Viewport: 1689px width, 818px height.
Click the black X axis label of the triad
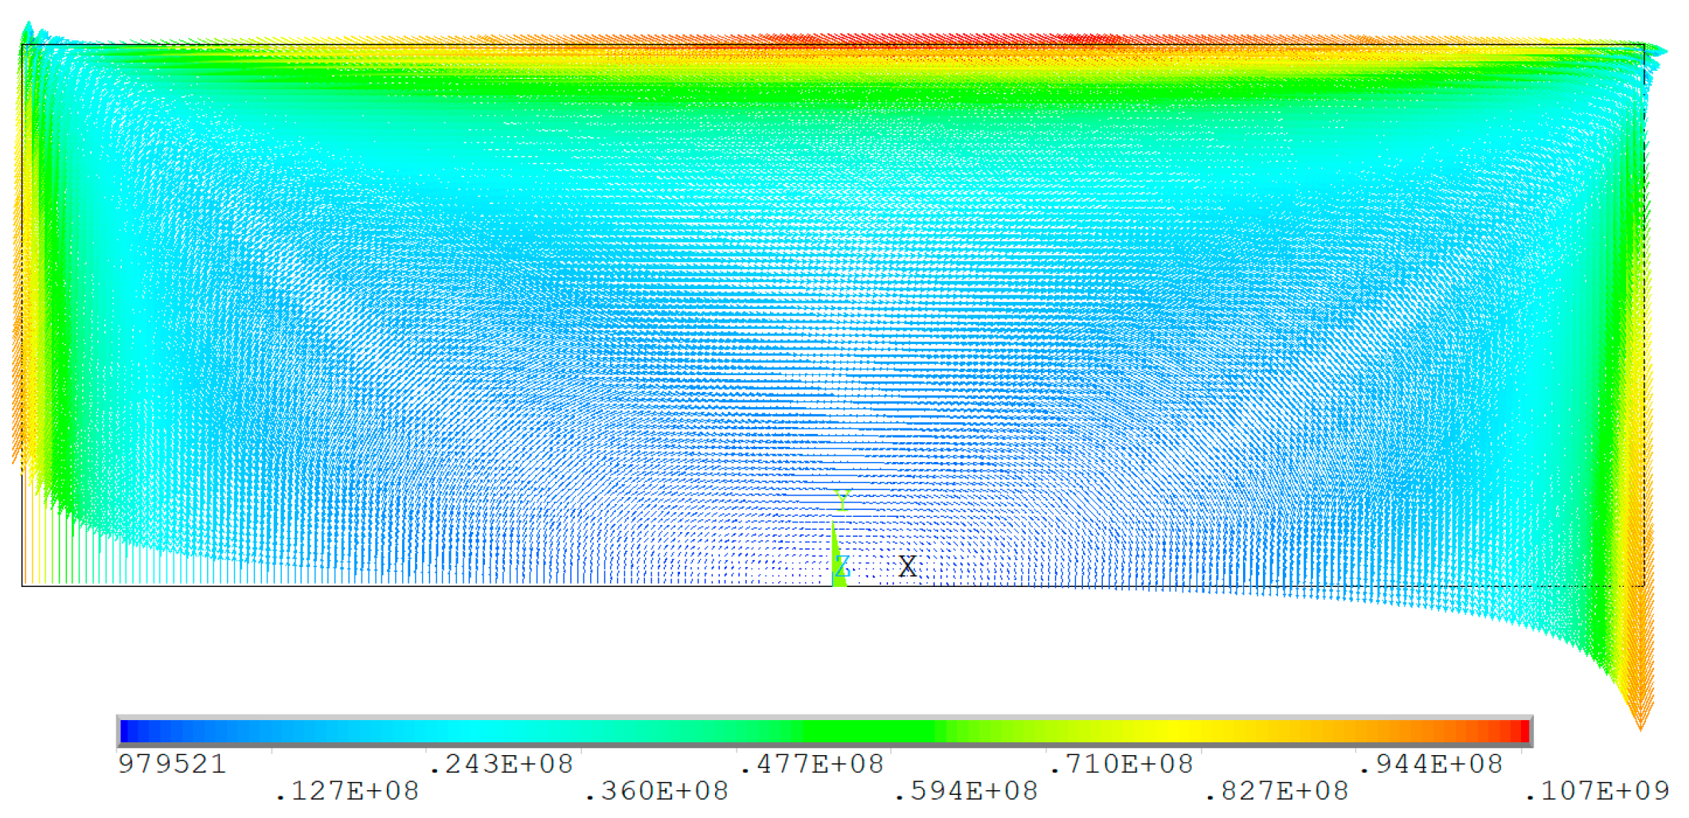tap(908, 566)
